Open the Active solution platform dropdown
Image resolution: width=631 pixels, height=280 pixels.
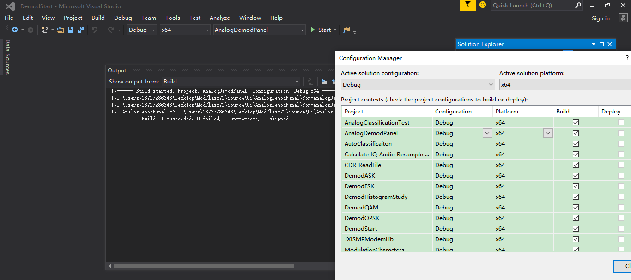coord(565,85)
